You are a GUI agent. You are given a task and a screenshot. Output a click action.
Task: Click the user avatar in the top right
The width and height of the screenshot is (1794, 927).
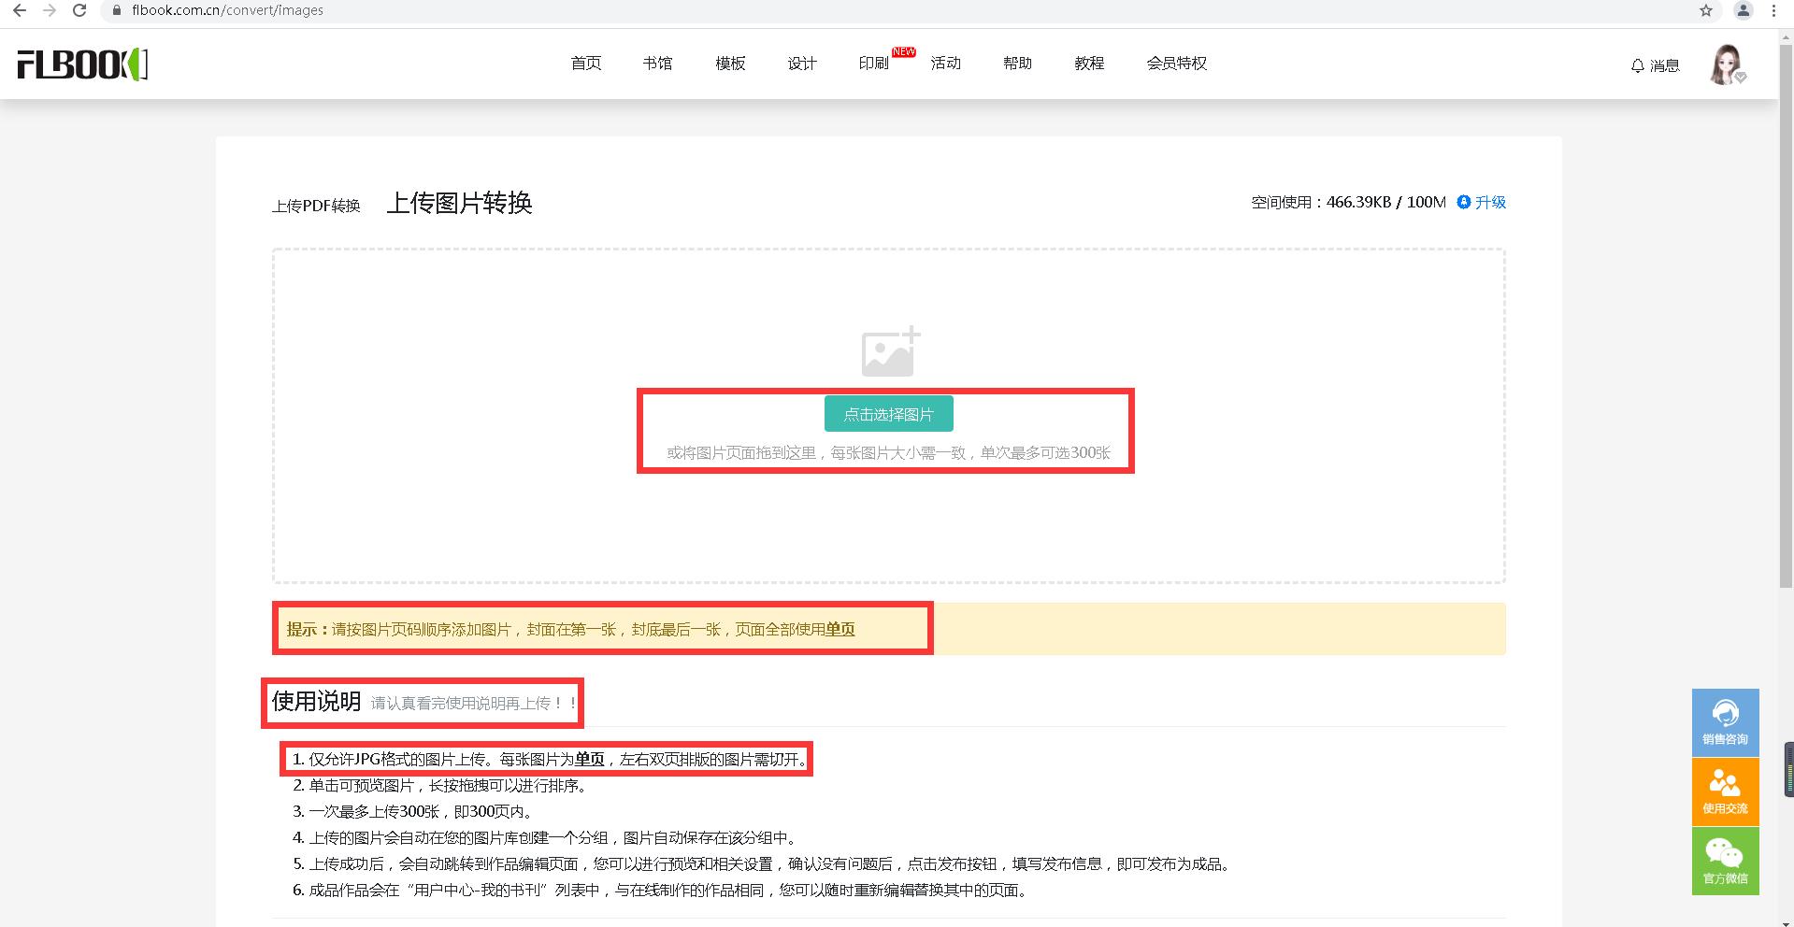tap(1726, 64)
